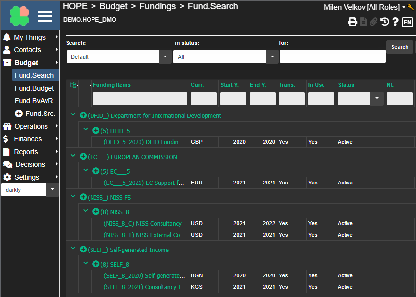
Task: Click the wrench icon next to Milen Velkov
Action: [x=411, y=7]
